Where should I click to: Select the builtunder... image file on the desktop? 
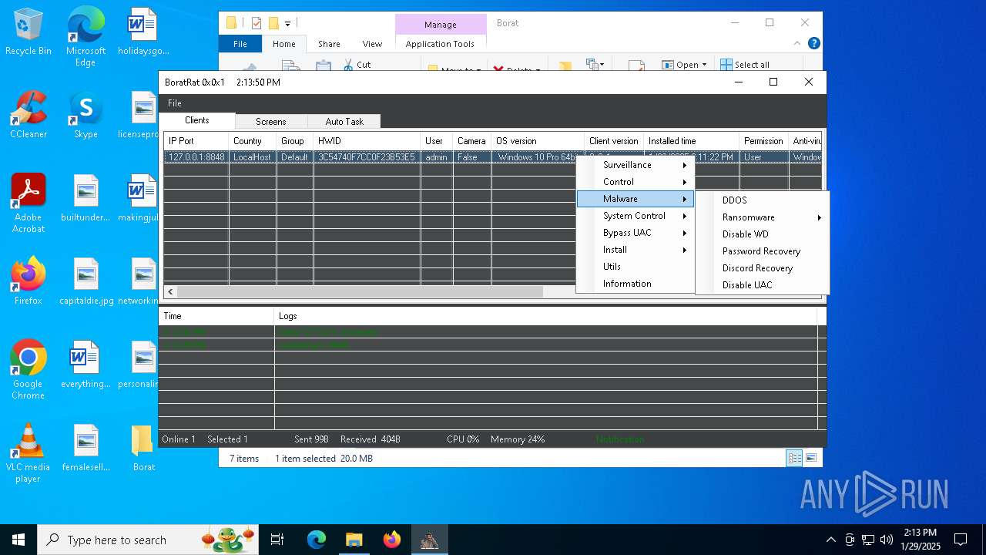point(86,198)
